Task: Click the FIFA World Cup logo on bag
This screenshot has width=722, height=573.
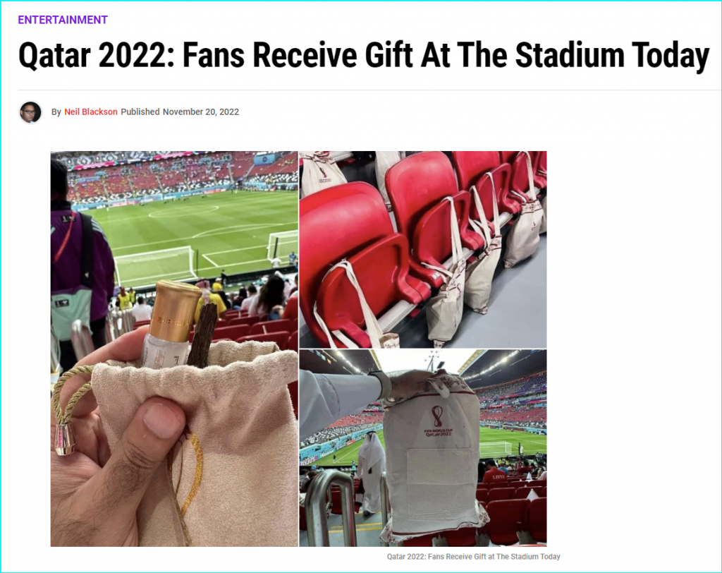Action: [x=438, y=421]
